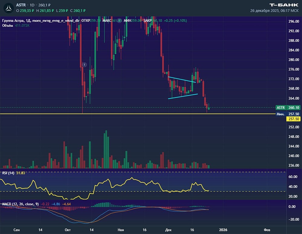The image size is (302, 234).
Task: Click the Ноя month label on time axis
Action: point(121,230)
